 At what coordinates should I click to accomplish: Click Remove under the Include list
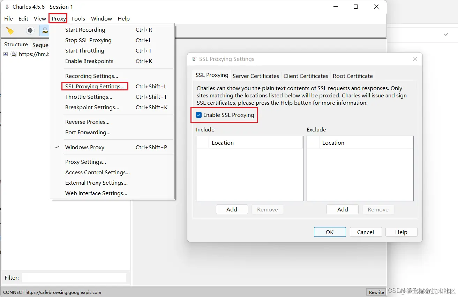(268, 209)
